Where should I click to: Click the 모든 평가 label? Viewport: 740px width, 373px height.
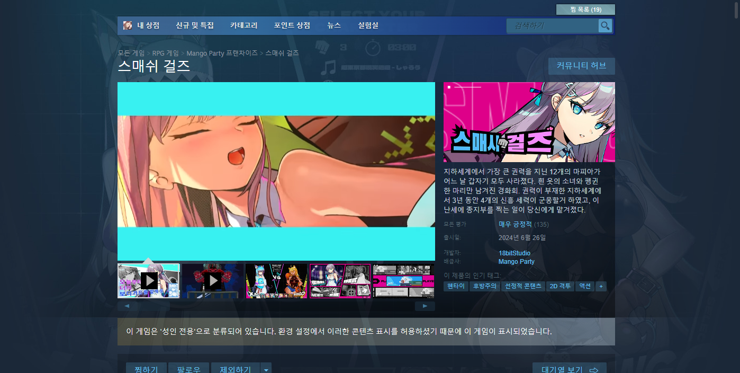click(x=455, y=225)
